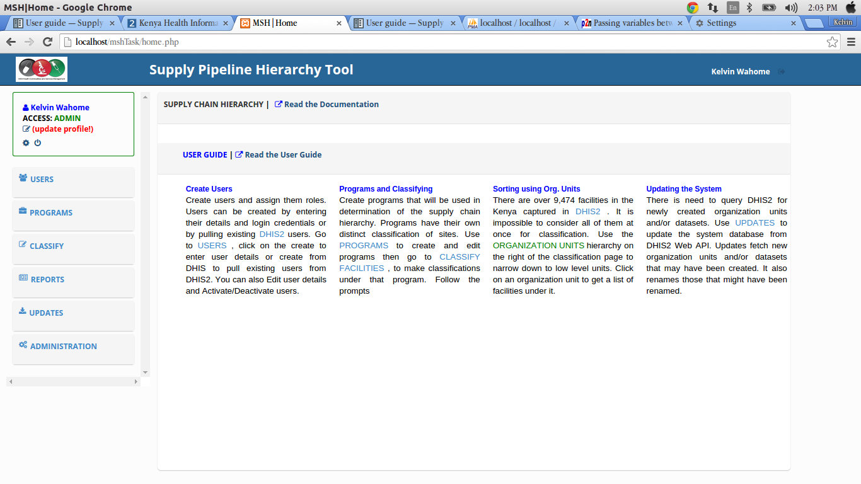
Task: Open the REPORTS sidebar menu
Action: tap(73, 282)
